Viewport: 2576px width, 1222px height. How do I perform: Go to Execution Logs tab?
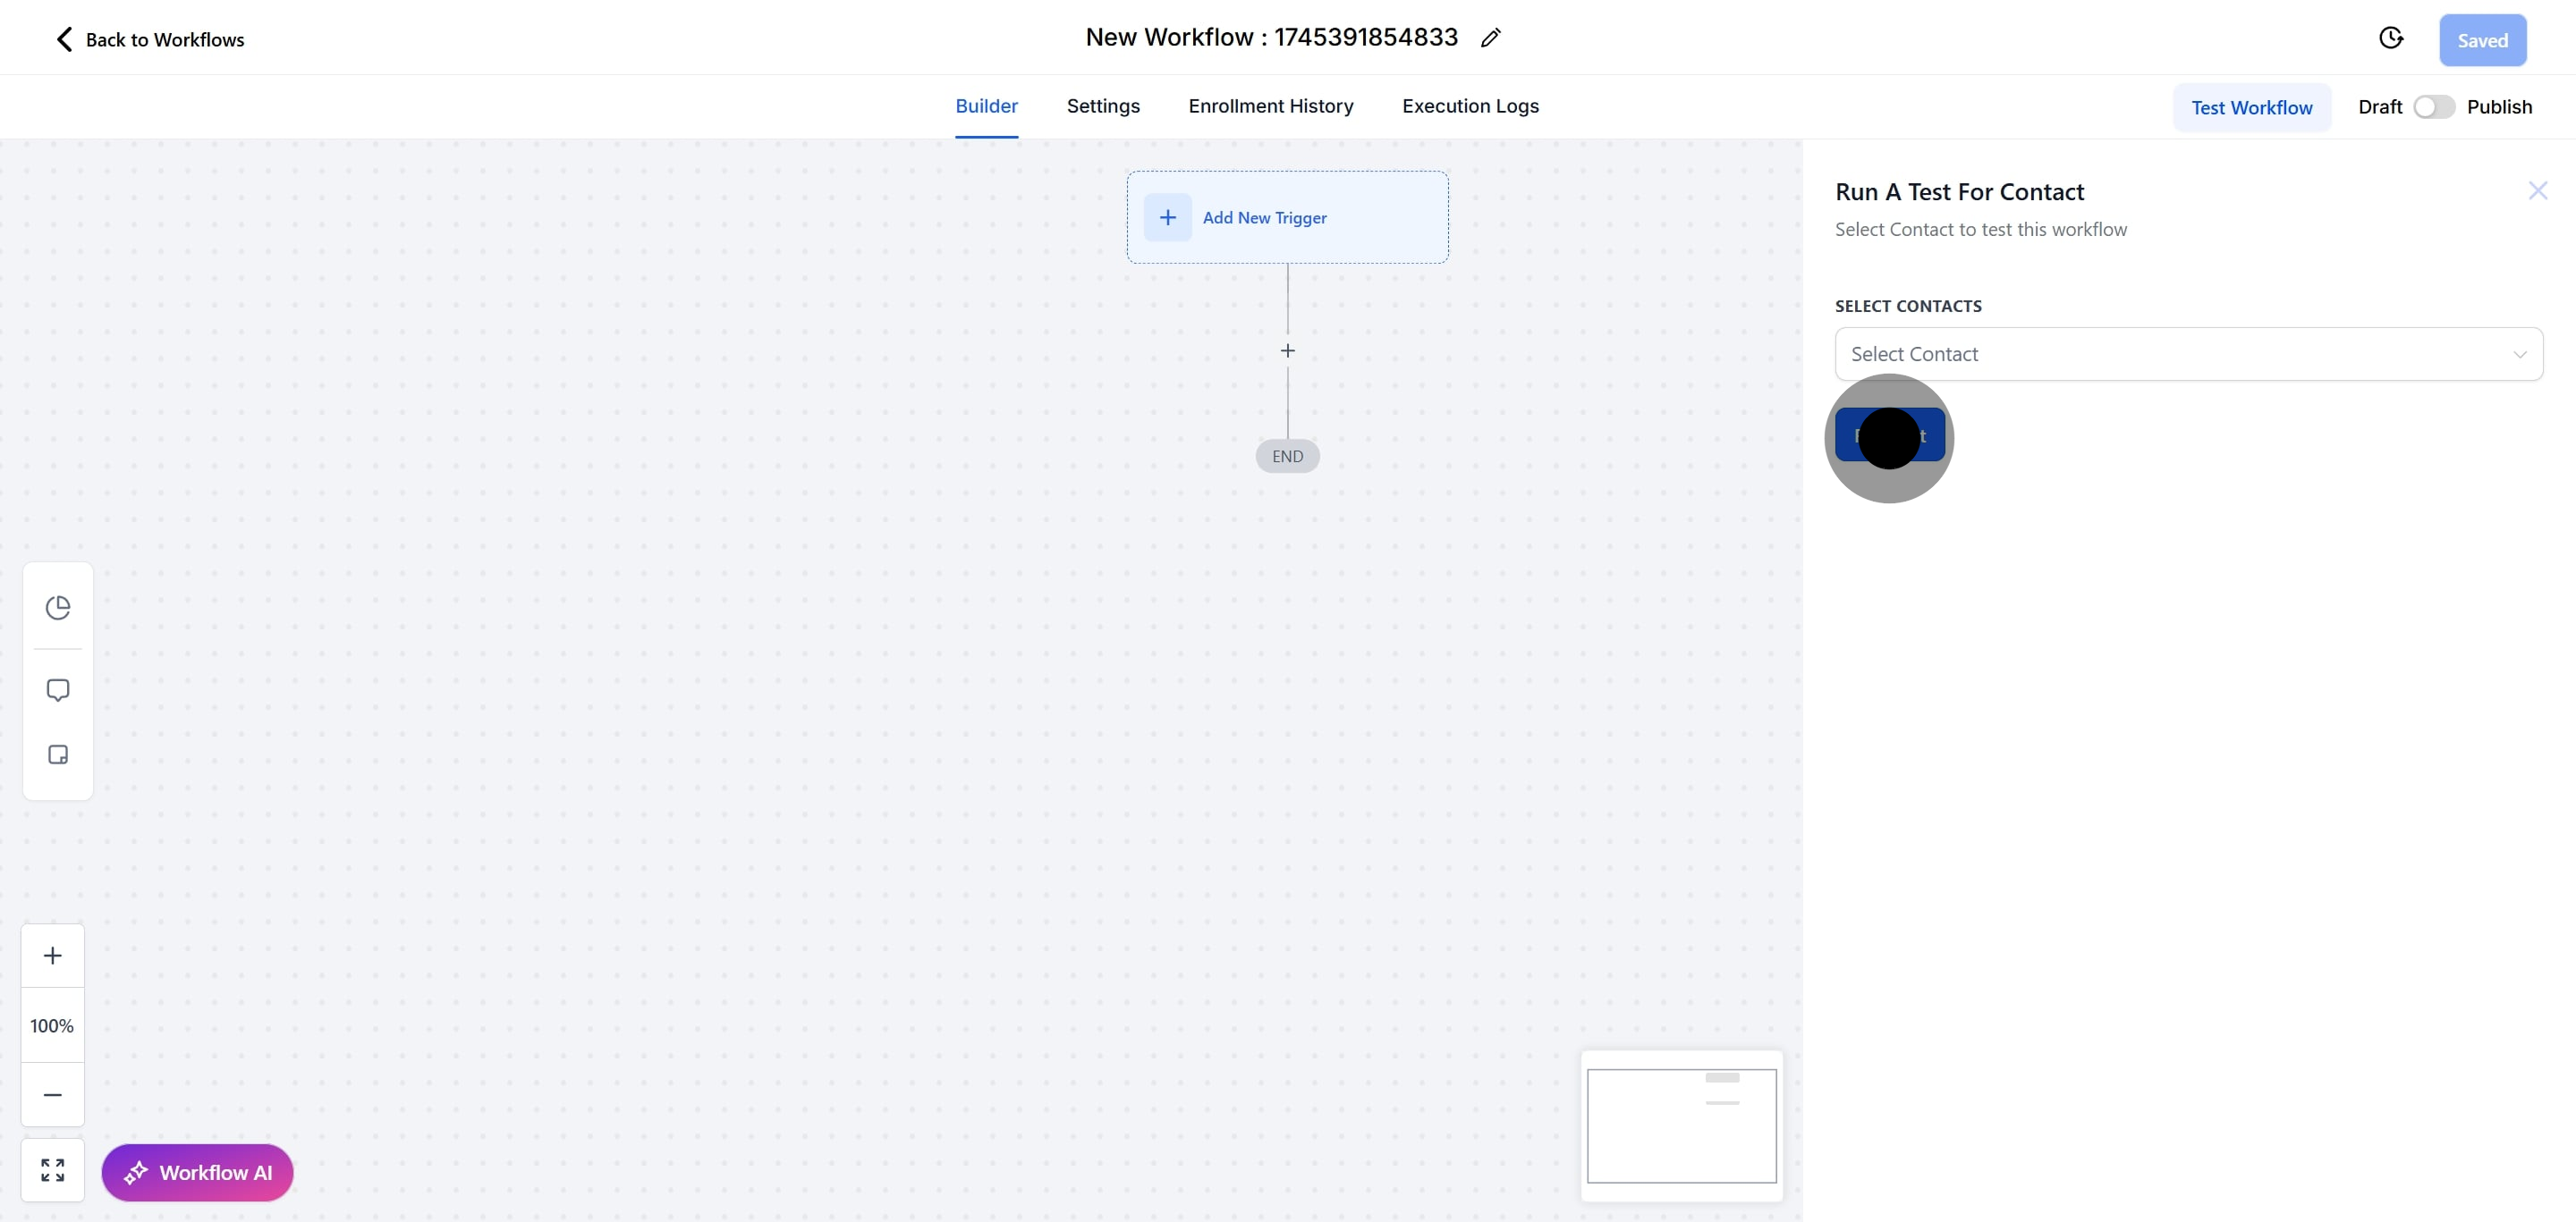pos(1469,105)
